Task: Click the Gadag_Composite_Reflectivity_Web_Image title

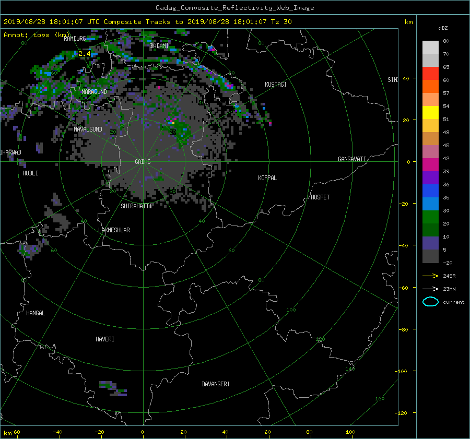Action: point(234,8)
